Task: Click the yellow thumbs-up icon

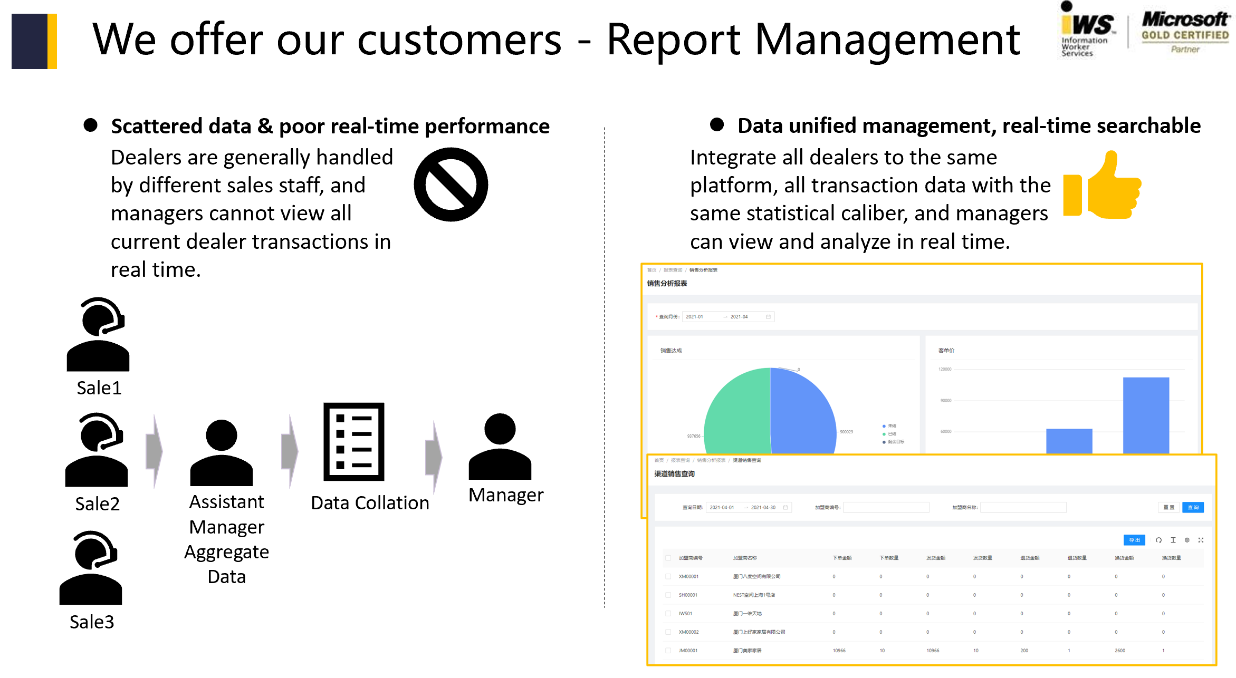Action: coord(1102,185)
